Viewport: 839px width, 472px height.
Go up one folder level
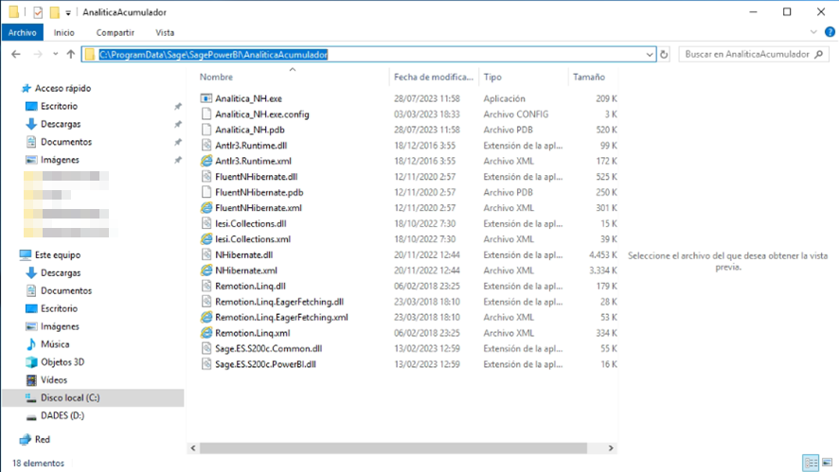(71, 54)
